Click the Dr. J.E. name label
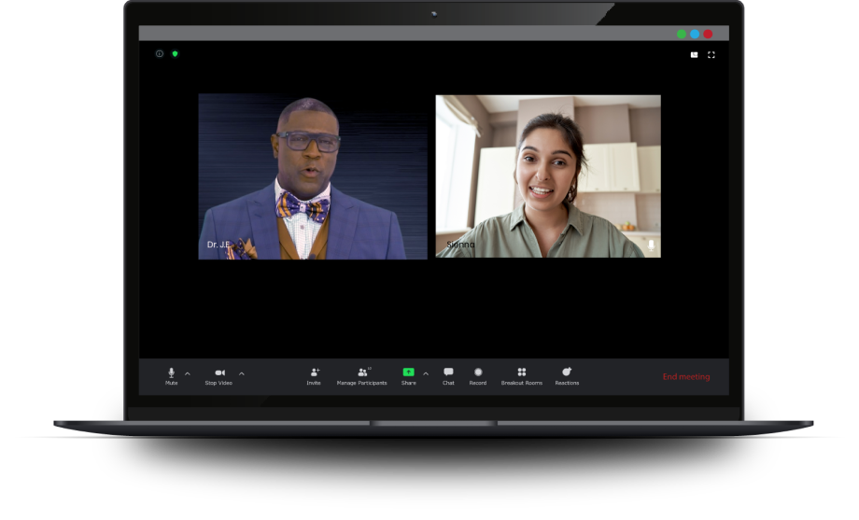Viewport: 859px width, 520px height. point(218,245)
